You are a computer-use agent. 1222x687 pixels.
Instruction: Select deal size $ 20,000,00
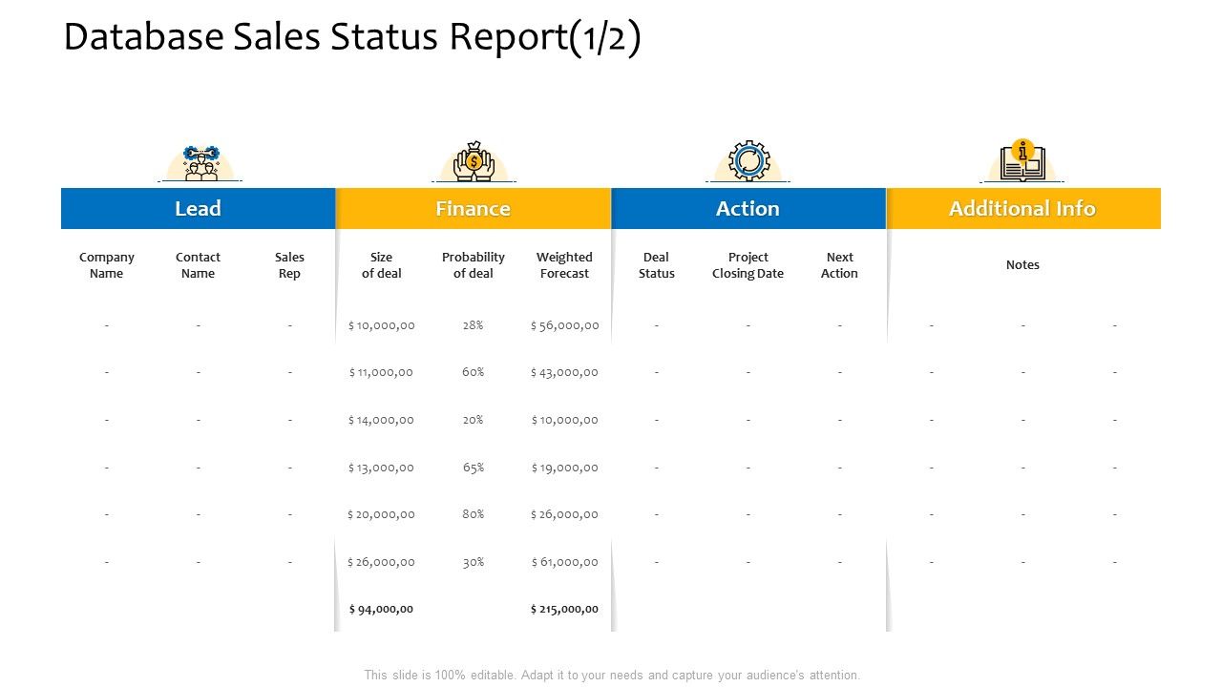point(381,514)
